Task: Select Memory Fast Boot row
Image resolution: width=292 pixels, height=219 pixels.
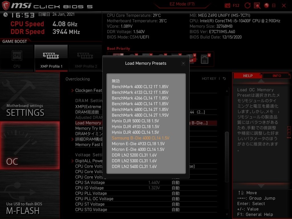Action: point(146,145)
